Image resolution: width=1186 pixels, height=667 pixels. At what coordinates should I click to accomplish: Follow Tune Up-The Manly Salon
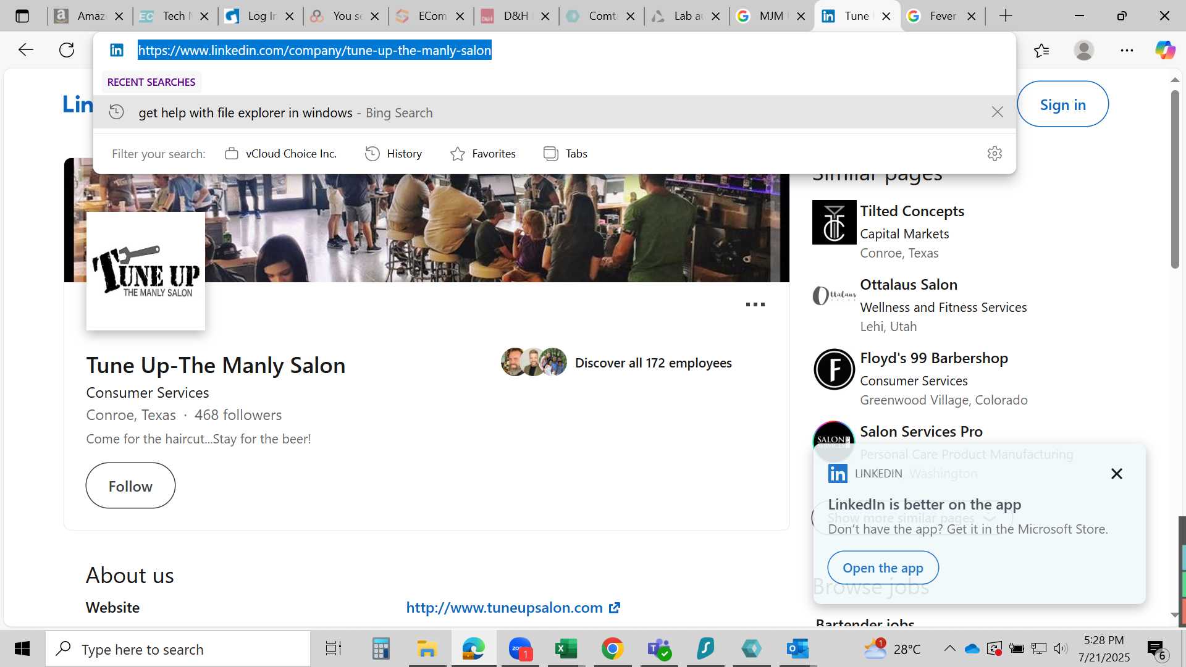[130, 486]
